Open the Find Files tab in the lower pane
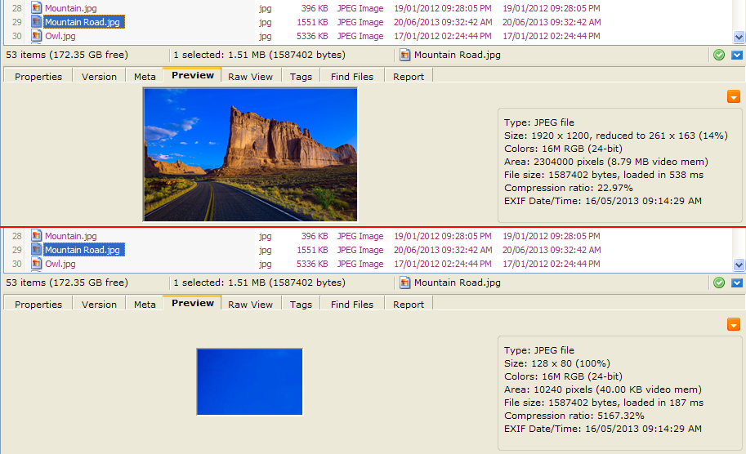Screen dimensions: 746x454 click(x=352, y=305)
